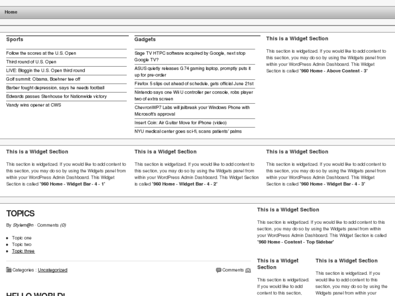Click '960 Home - Content - Top Sidebar' text
Viewport: 395px width, 296px height.
[x=295, y=242]
